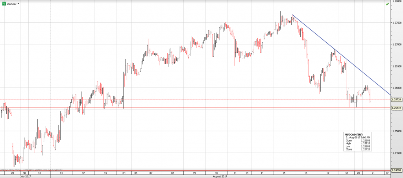Click the 1.24098 price level tag
Image resolution: width=403 pixels, height=178 pixels.
[x=396, y=171]
